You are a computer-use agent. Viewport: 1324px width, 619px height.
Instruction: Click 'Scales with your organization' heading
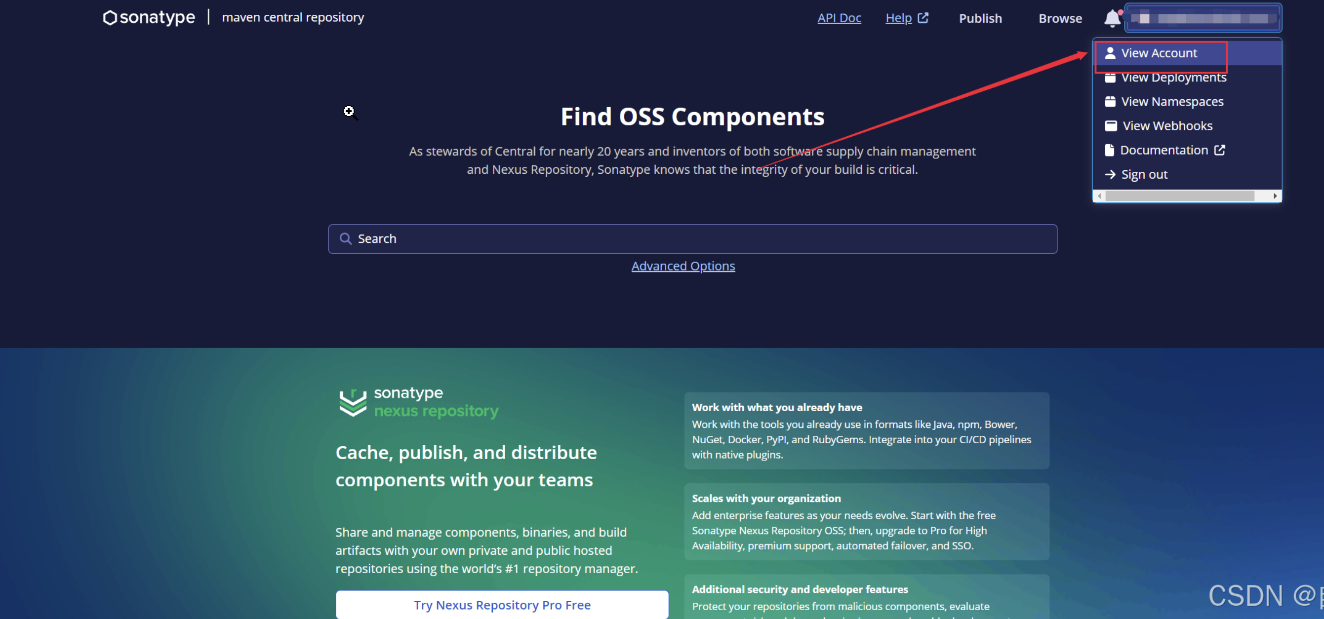pos(766,498)
